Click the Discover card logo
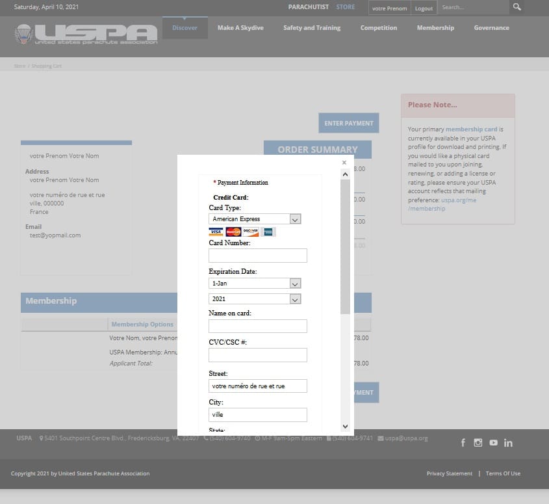Viewport: 549px width, 504px height. [251, 232]
